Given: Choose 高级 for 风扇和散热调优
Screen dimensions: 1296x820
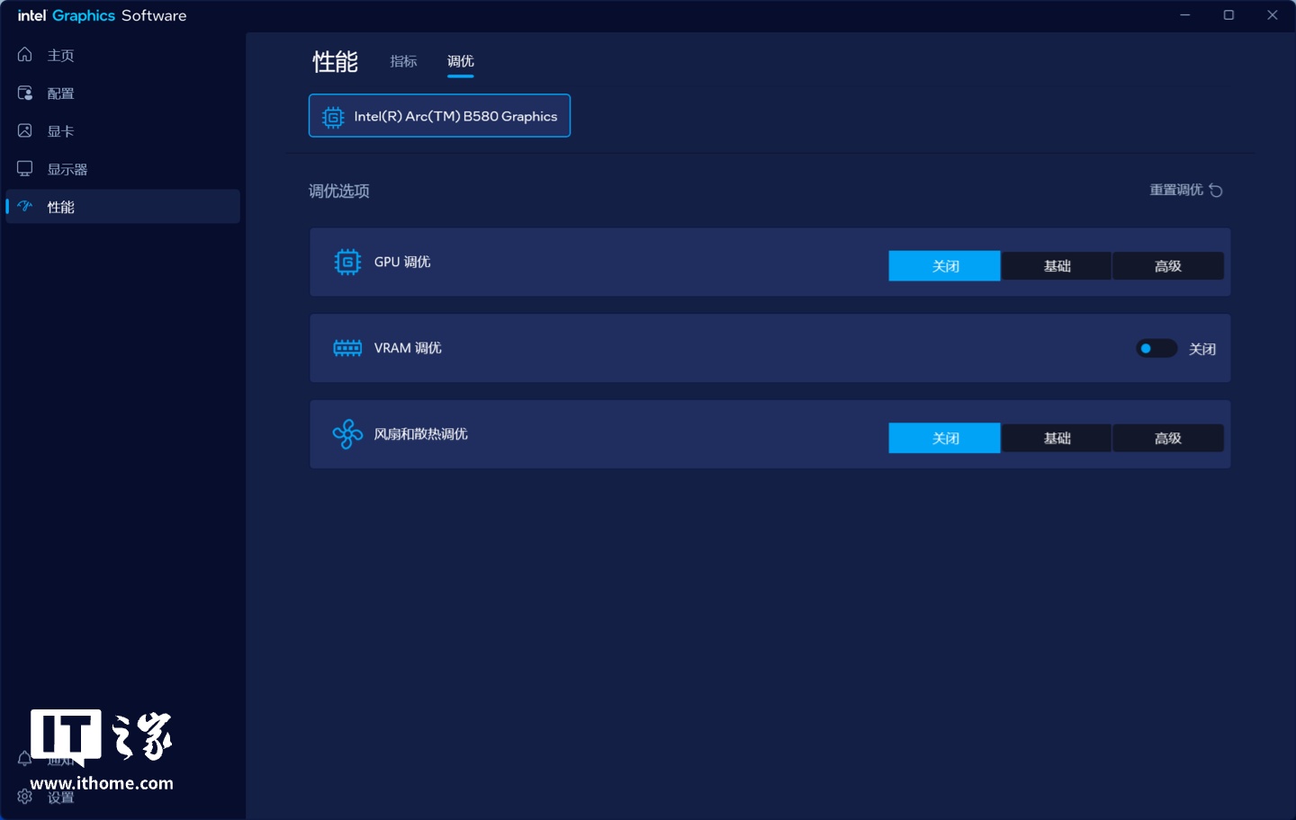Looking at the screenshot, I should point(1167,438).
